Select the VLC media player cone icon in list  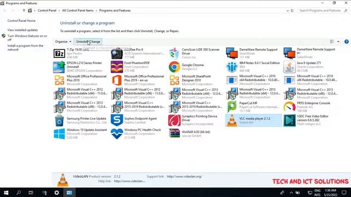tap(231, 120)
